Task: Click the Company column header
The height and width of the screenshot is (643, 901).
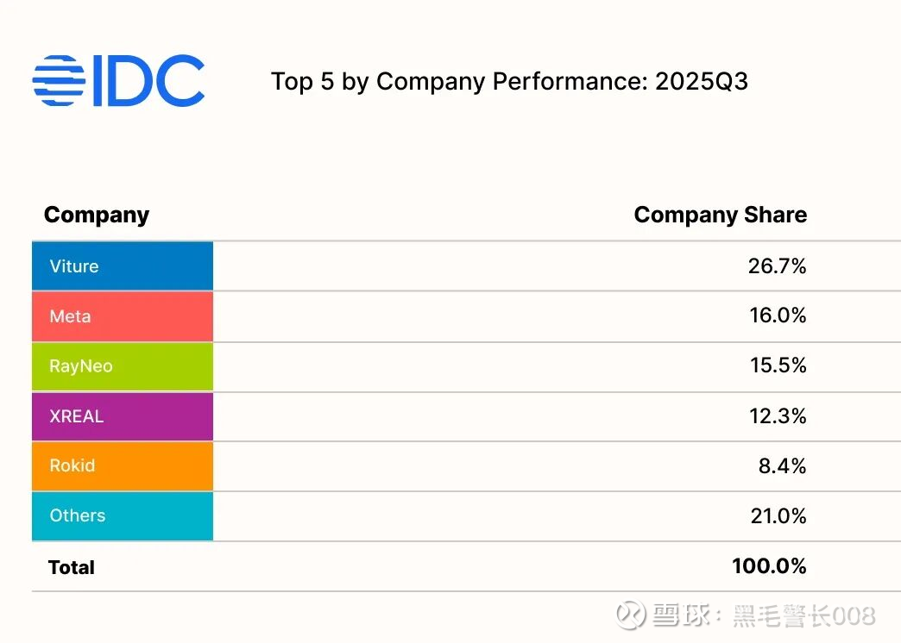Action: (97, 215)
